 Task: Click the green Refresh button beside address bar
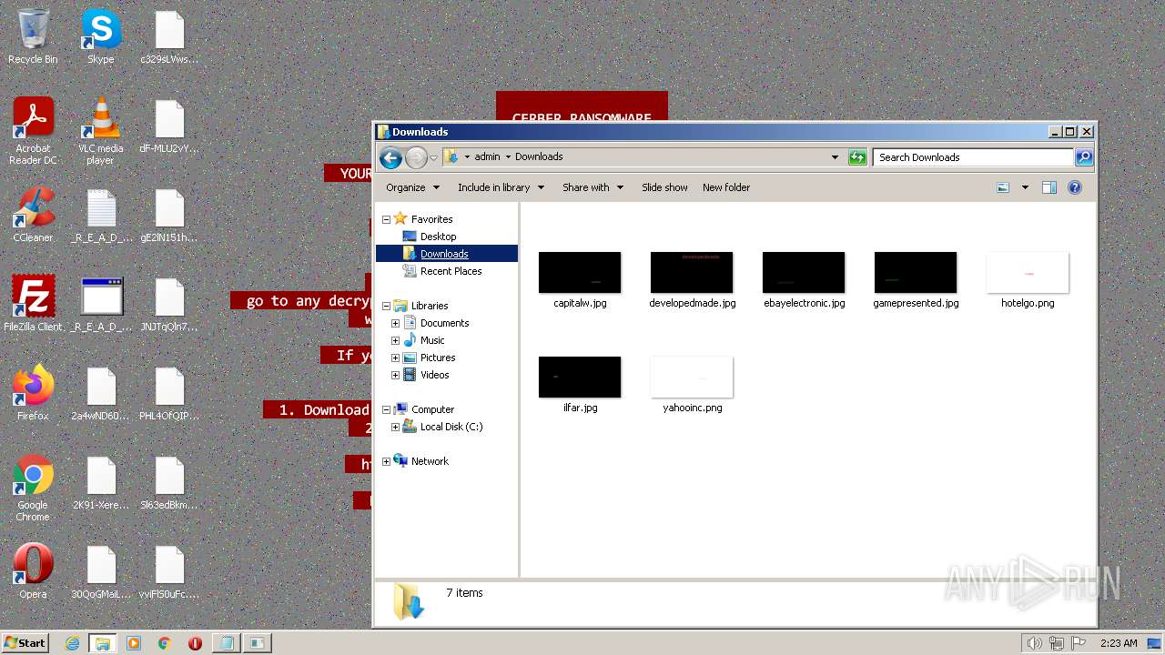click(857, 157)
